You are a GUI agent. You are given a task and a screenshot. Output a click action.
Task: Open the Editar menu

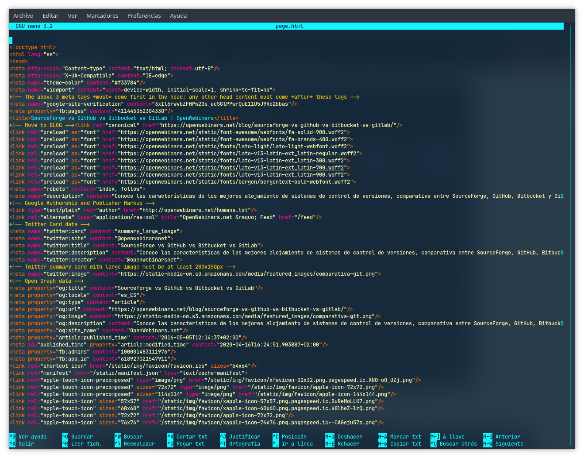(50, 15)
